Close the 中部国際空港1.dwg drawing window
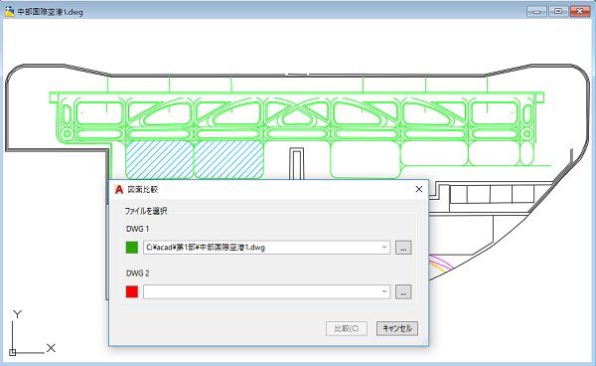 point(580,11)
